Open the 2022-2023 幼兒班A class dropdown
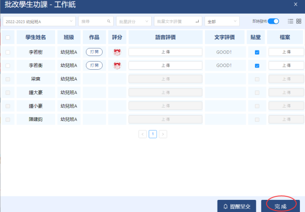This screenshot has width=305, height=212. point(39,21)
